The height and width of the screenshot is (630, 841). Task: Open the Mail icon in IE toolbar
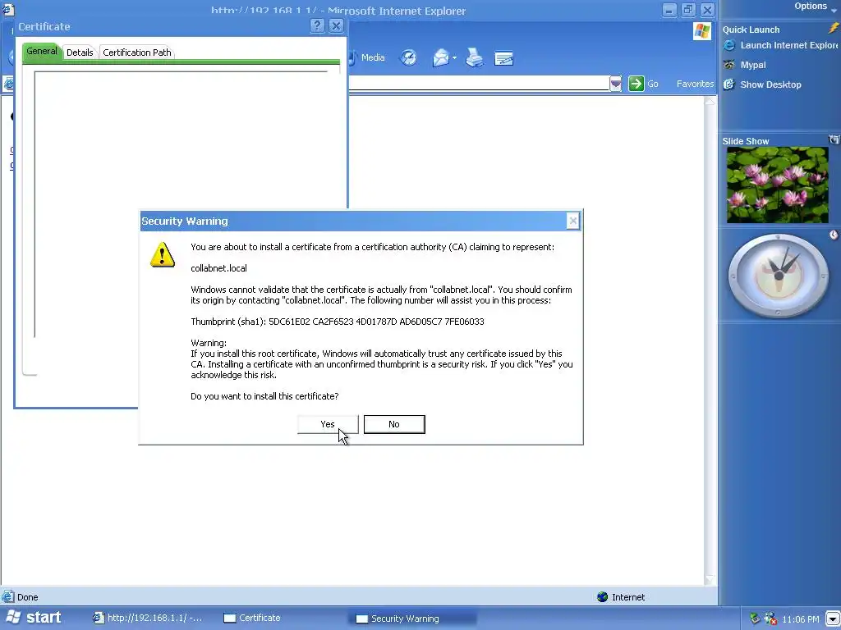pos(441,57)
